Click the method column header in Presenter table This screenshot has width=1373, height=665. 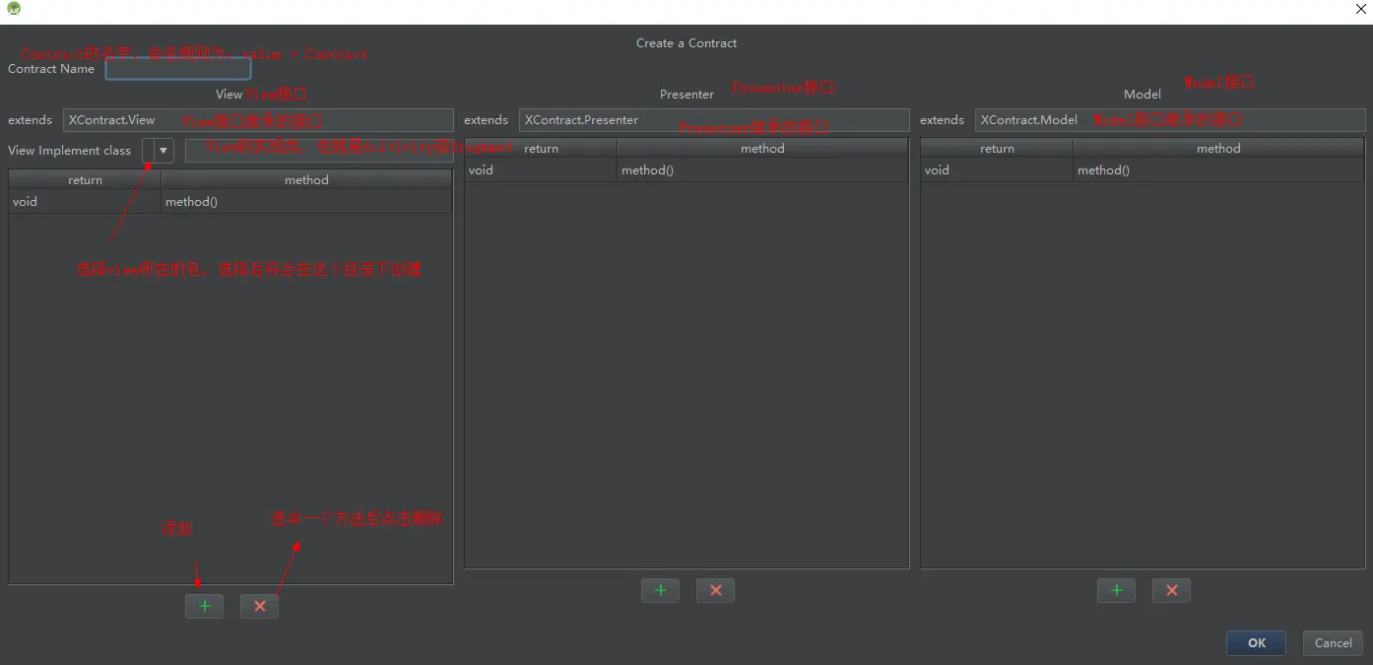(763, 149)
